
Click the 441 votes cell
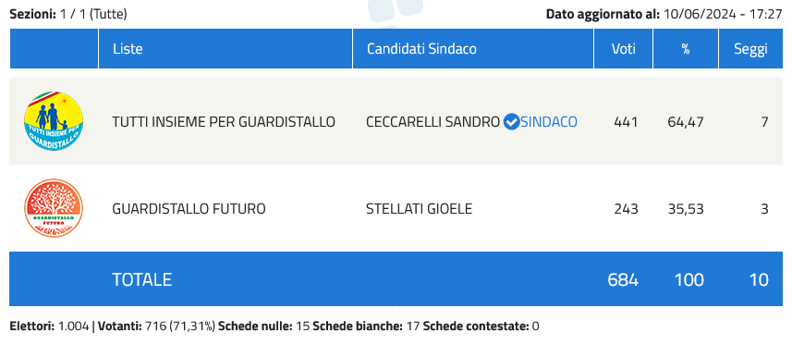(626, 122)
